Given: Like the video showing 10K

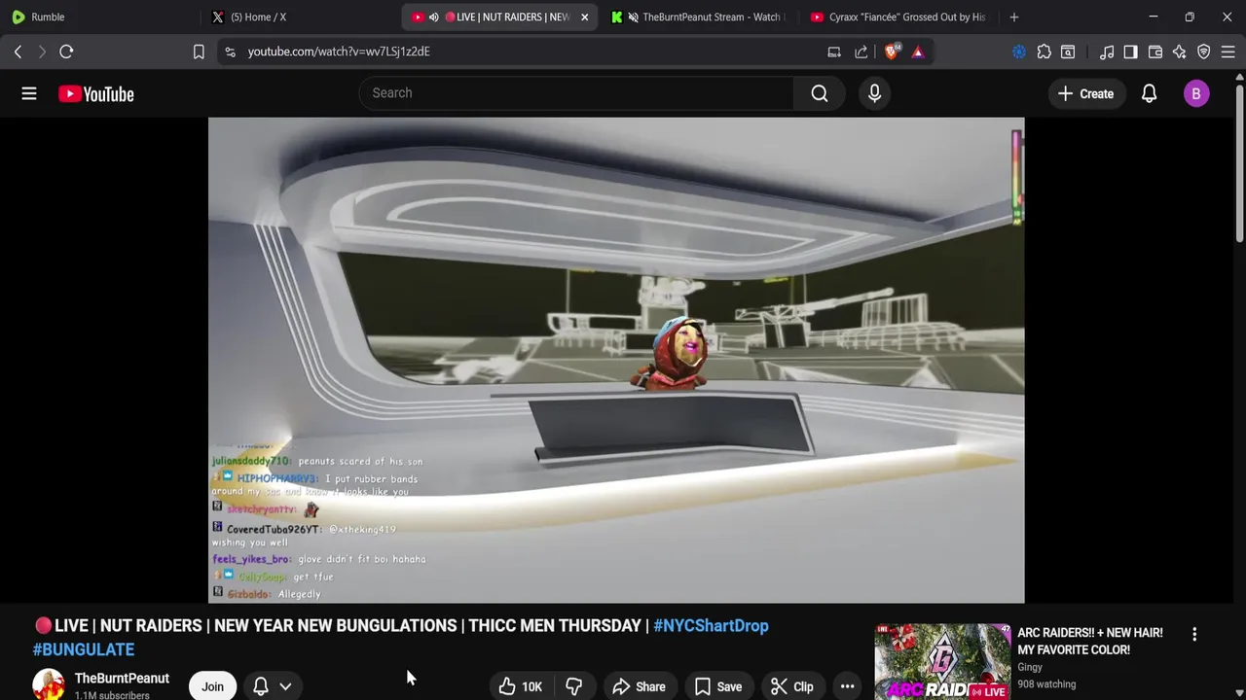Looking at the screenshot, I should (521, 686).
